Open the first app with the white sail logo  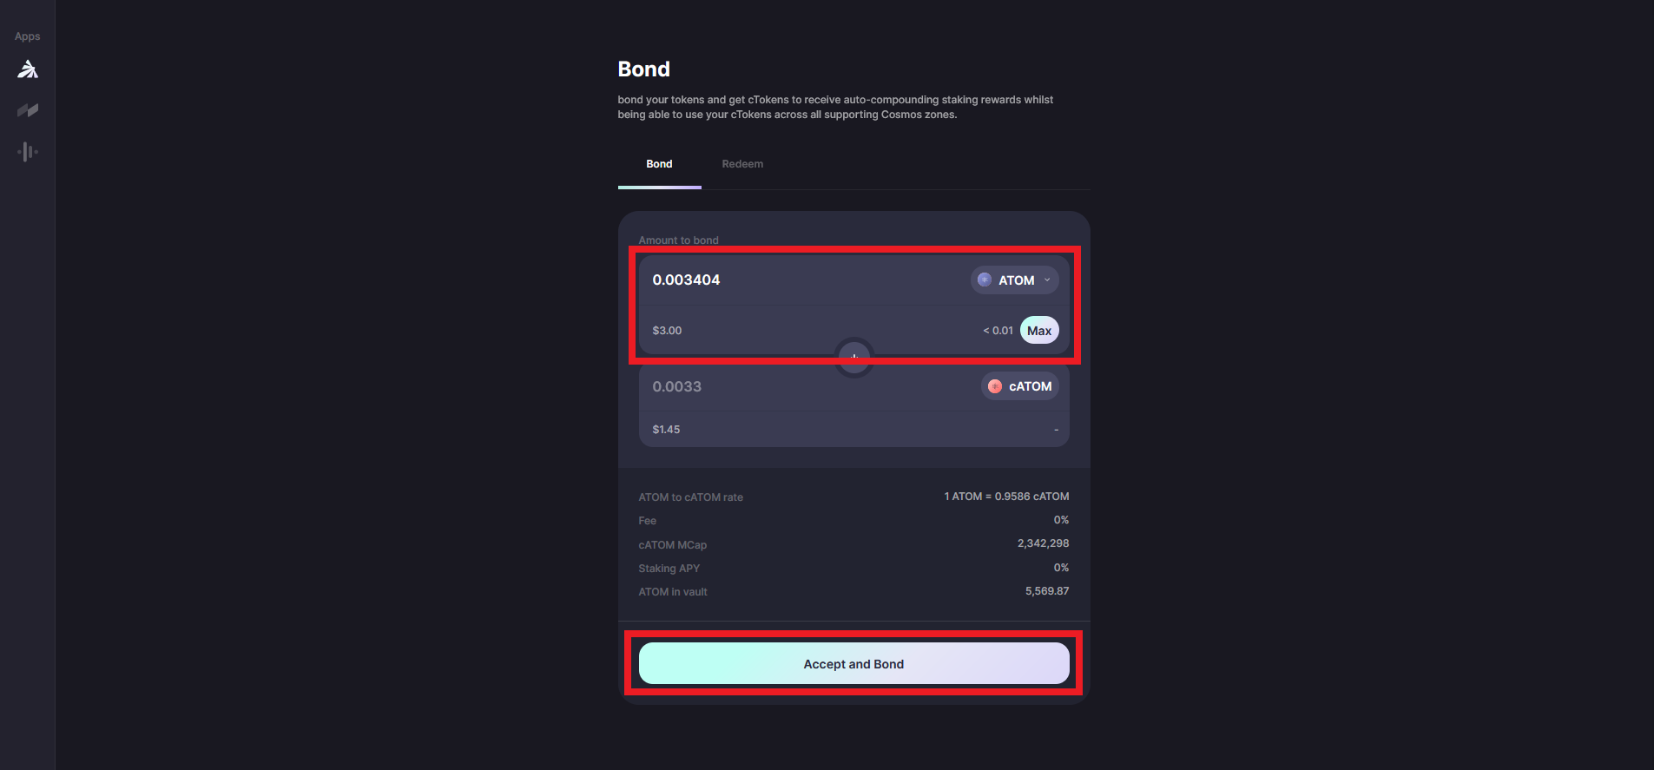28,69
